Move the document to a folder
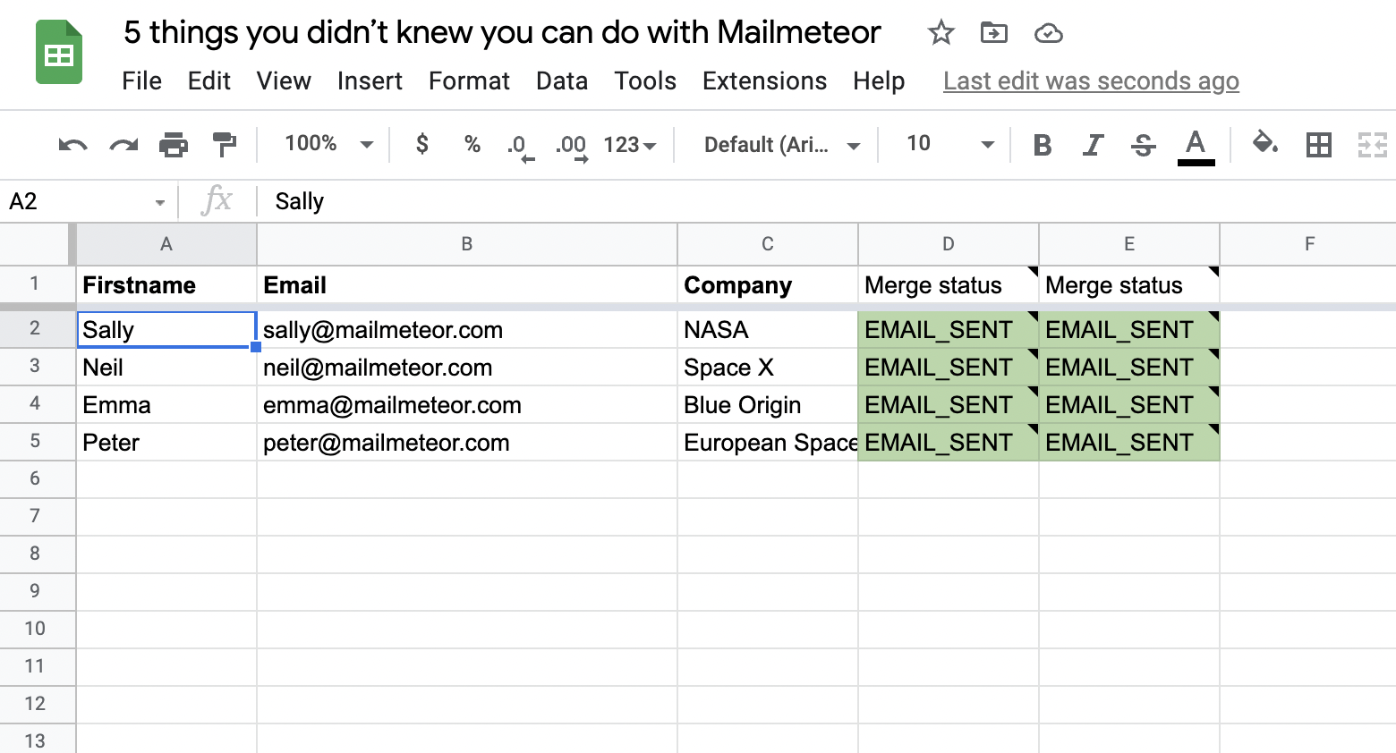This screenshot has width=1396, height=753. 993,33
